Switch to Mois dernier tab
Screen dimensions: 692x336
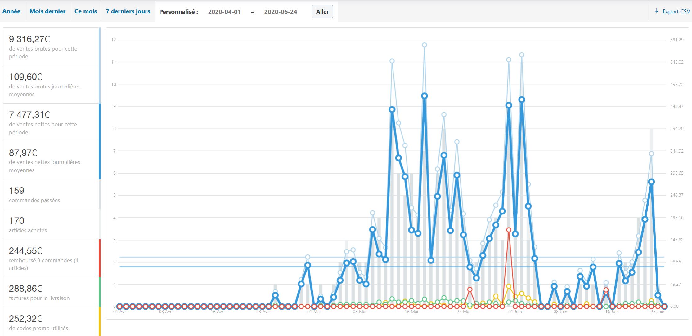[x=47, y=11]
